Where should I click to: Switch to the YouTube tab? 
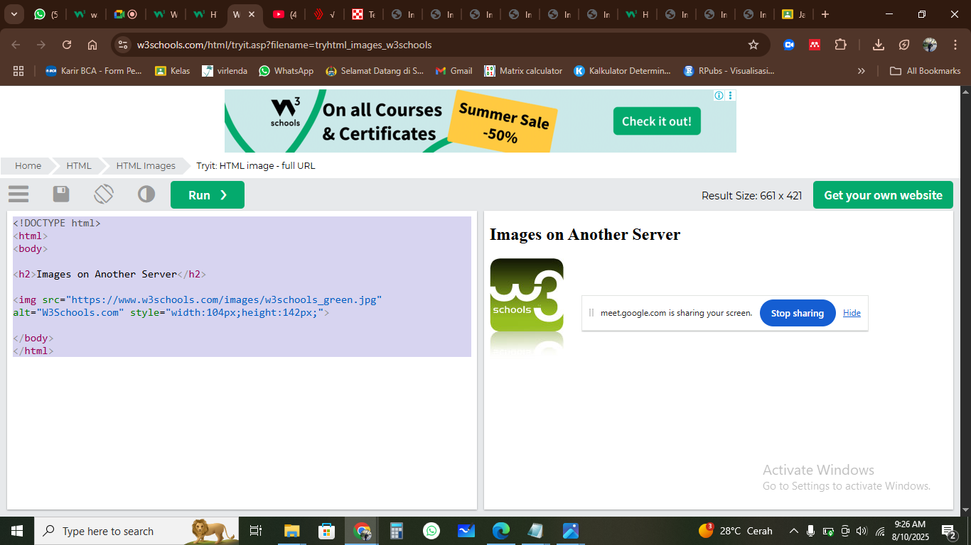pos(284,14)
